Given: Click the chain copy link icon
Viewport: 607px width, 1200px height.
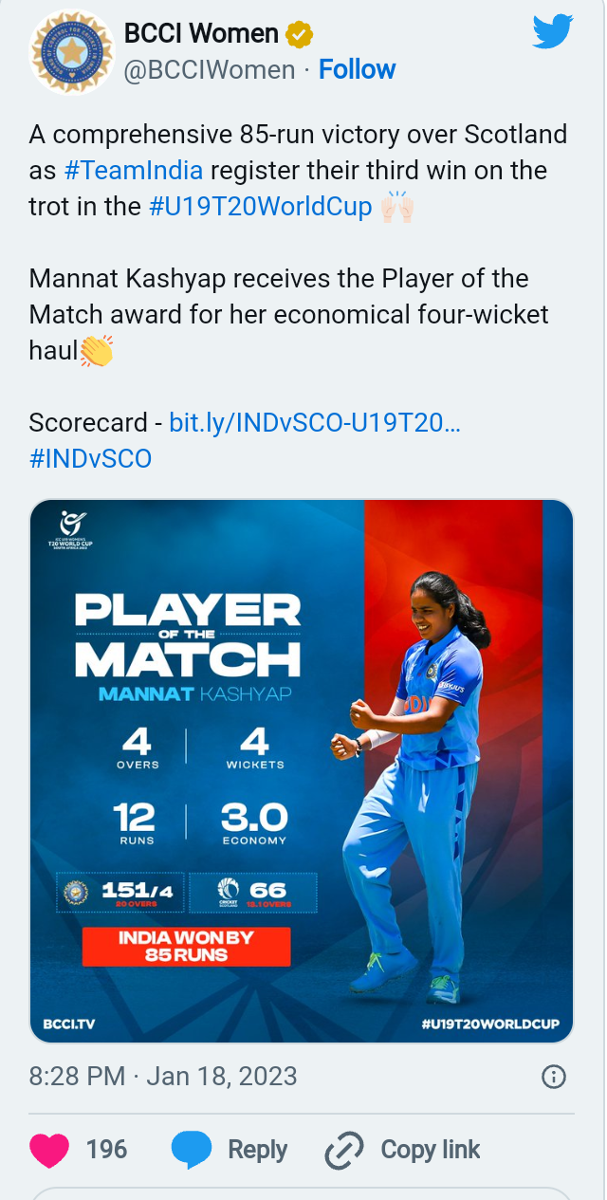Looking at the screenshot, I should click(343, 1151).
